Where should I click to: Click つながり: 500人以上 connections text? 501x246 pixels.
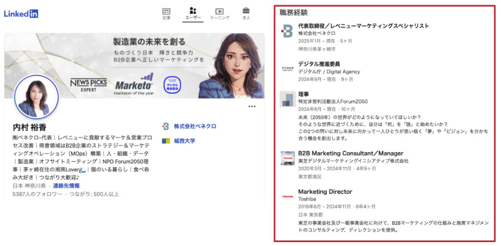(94, 194)
